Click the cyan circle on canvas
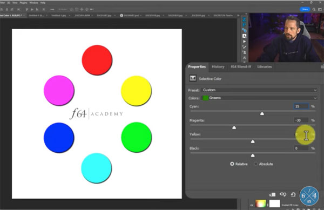Screen dimensions: 324x210 (96, 168)
